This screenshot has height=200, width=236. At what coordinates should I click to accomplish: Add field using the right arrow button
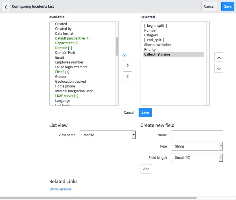point(127,65)
